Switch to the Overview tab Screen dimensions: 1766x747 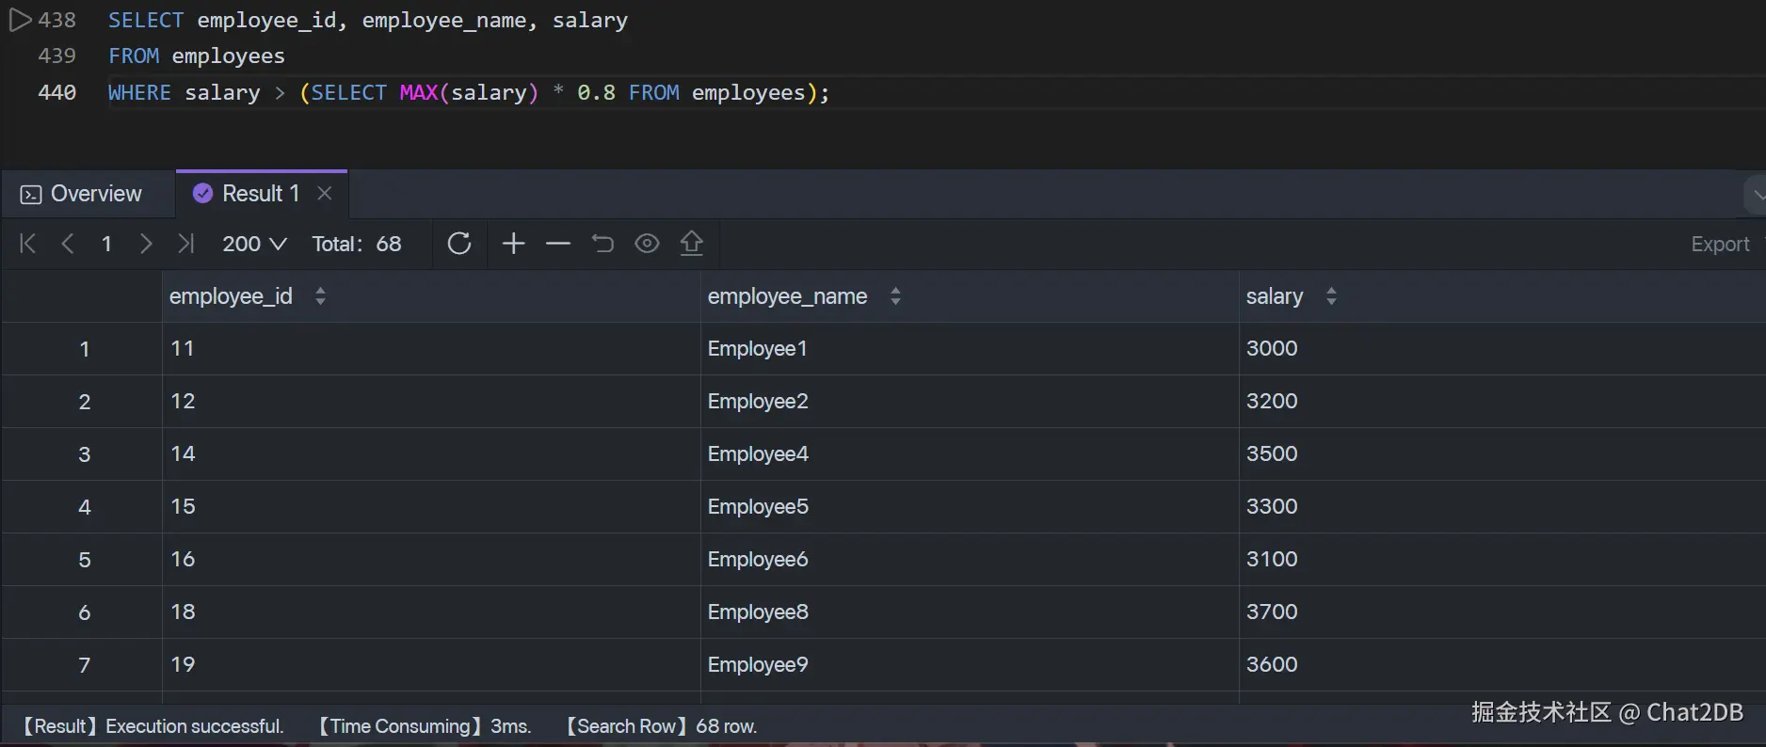point(81,194)
